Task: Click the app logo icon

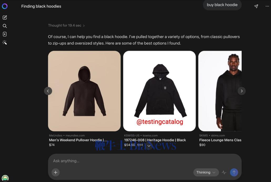Action: tap(5, 6)
